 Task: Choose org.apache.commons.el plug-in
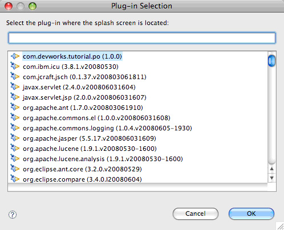pyautogui.click(x=96, y=118)
